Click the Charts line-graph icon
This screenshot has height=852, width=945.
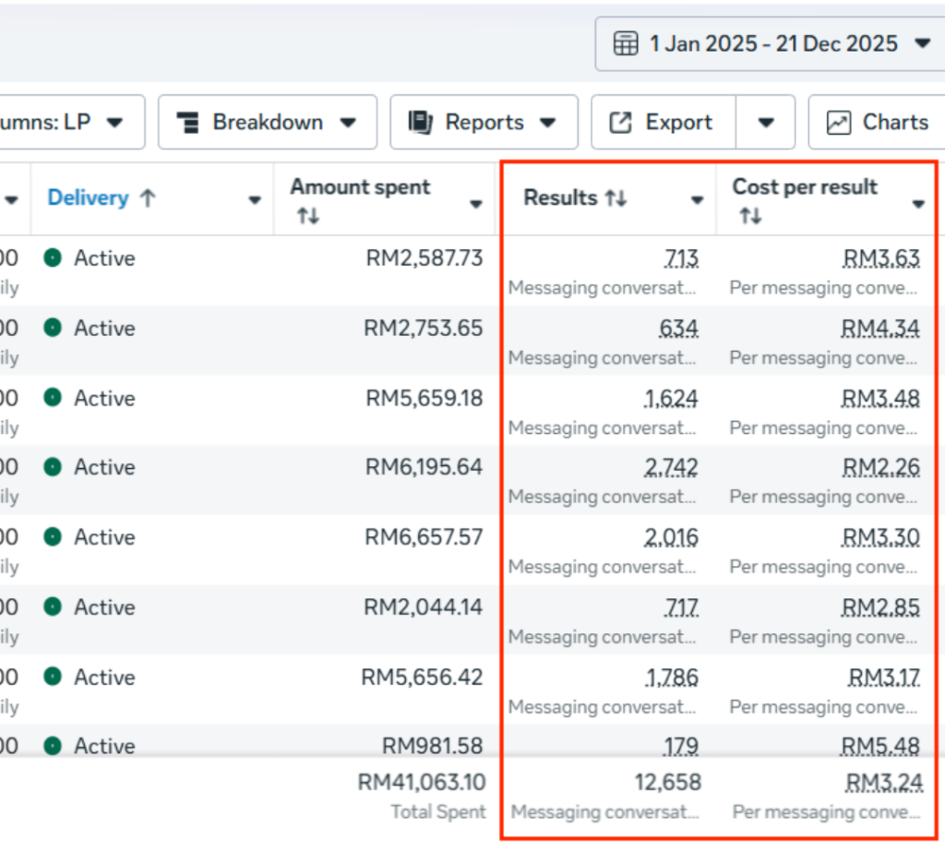tap(838, 123)
